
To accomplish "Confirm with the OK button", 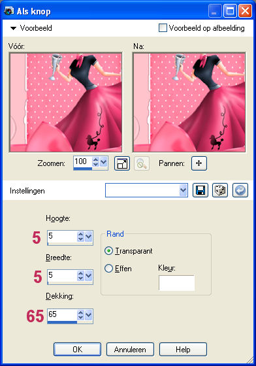I will pos(78,350).
